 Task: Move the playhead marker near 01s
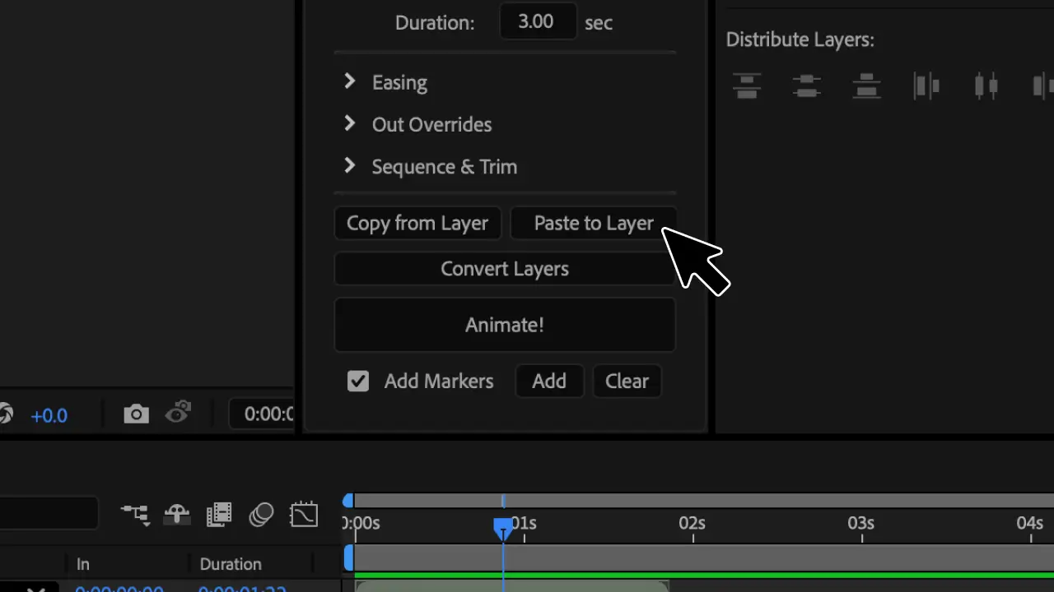503,529
